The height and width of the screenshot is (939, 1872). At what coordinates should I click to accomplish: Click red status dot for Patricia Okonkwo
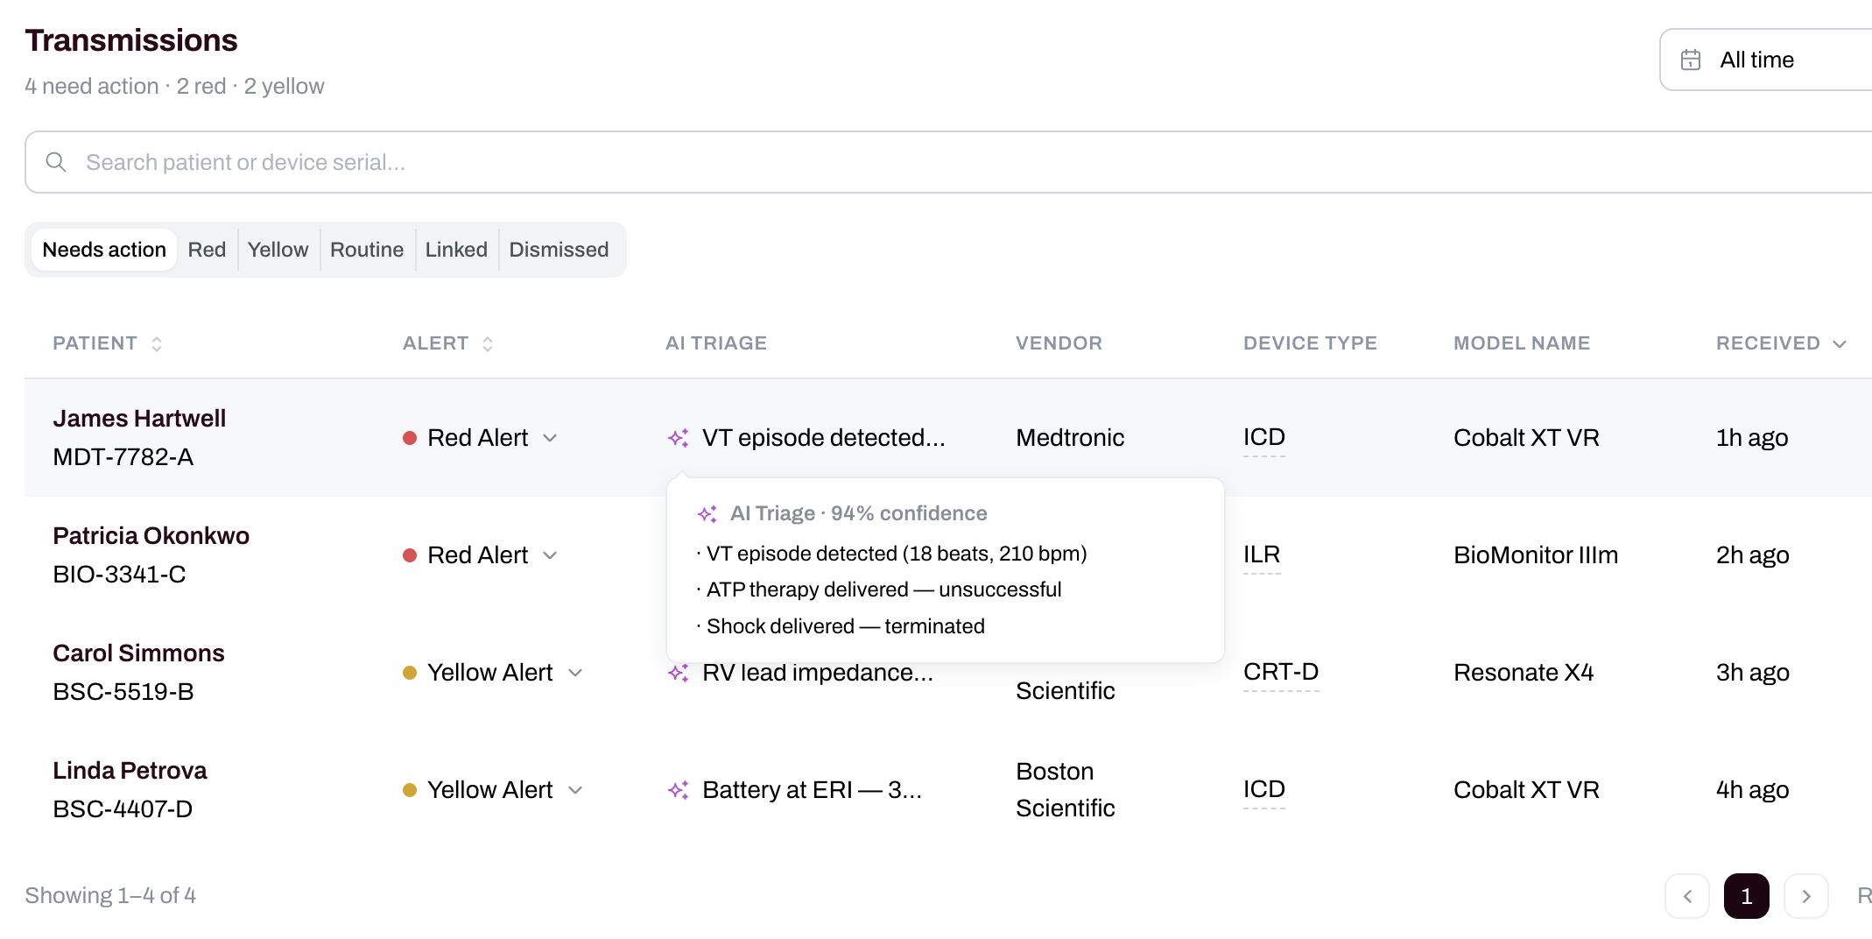(x=409, y=555)
